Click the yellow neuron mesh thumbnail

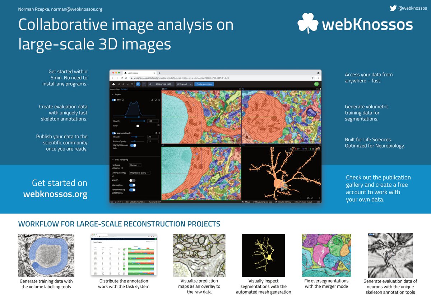click(264, 255)
